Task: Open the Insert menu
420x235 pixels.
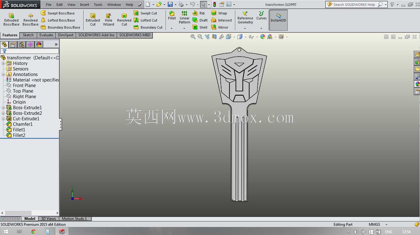Action: (x=84, y=5)
